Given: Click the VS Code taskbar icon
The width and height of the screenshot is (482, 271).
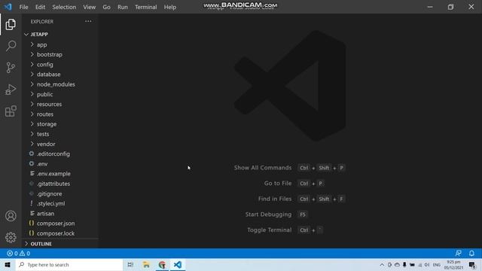Looking at the screenshot, I should coord(178,264).
